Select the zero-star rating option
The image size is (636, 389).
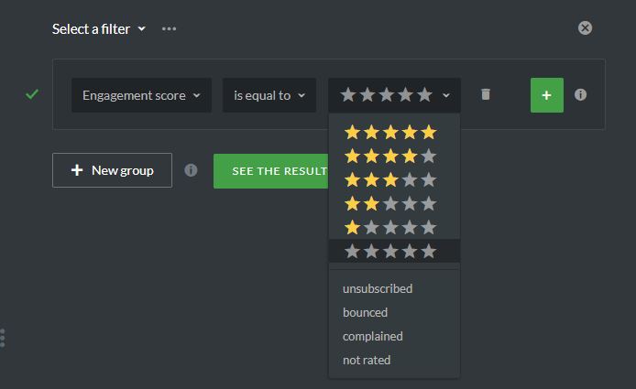(389, 251)
